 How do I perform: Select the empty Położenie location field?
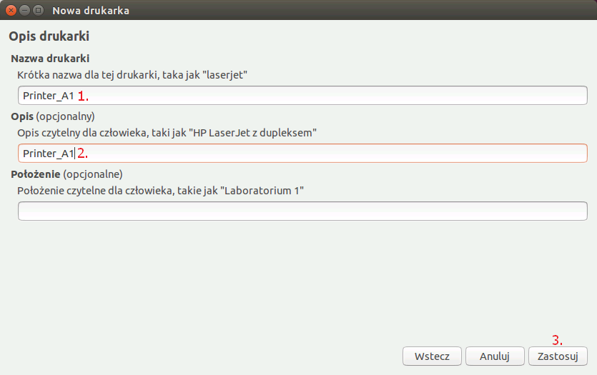tap(302, 211)
